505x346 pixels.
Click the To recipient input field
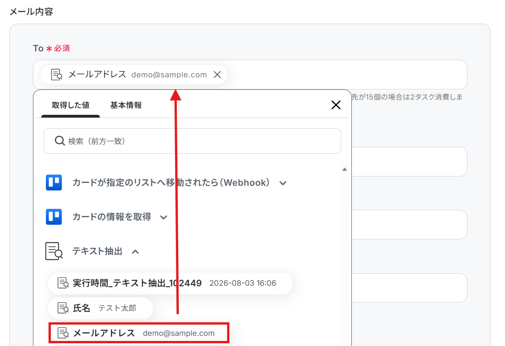click(x=250, y=75)
